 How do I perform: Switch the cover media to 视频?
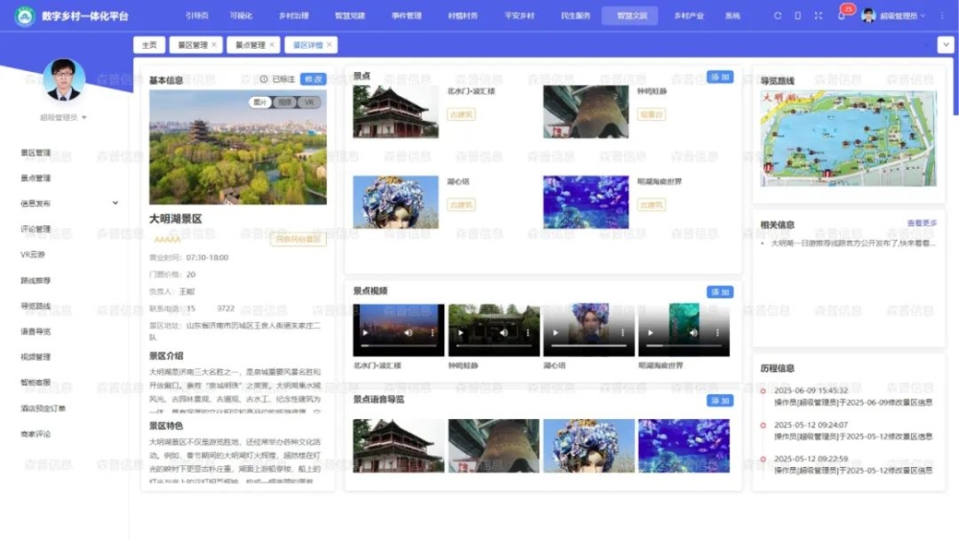(284, 102)
